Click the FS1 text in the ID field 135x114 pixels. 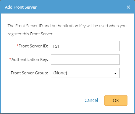pos(56,46)
